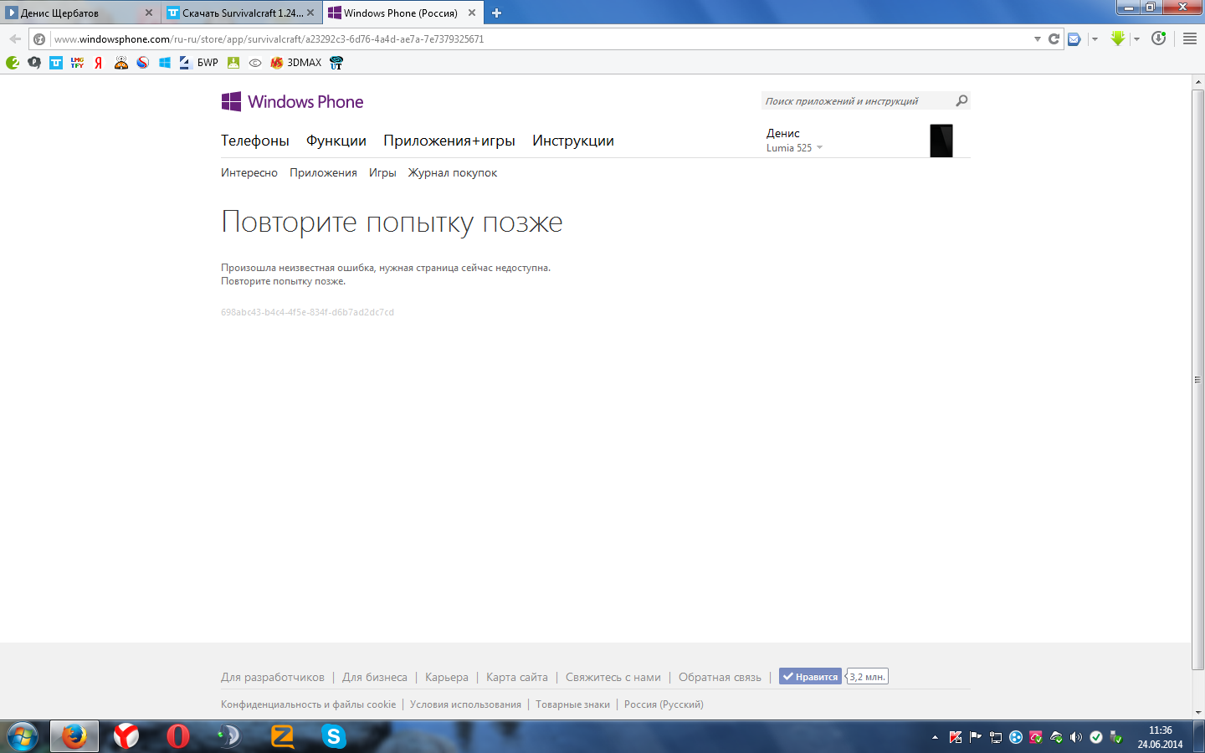Click the site identity globe icon
1205x753 pixels.
(39, 38)
